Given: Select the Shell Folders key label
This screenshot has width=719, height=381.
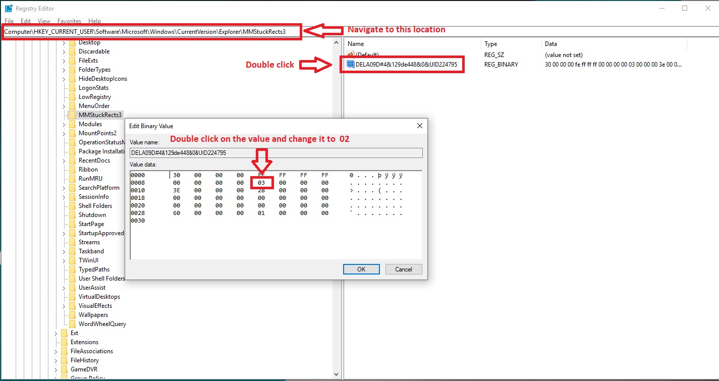Looking at the screenshot, I should click(95, 206).
